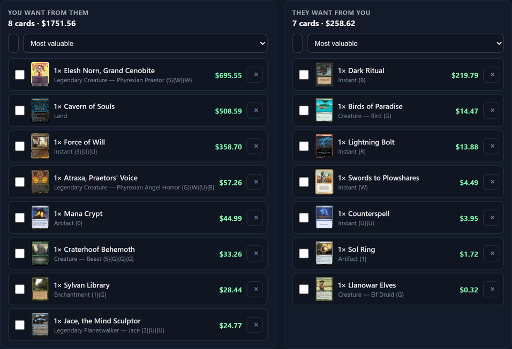This screenshot has height=349, width=512.
Task: Open Jace, the Mind Sculptor thumbnail
Action: (x=40, y=324)
